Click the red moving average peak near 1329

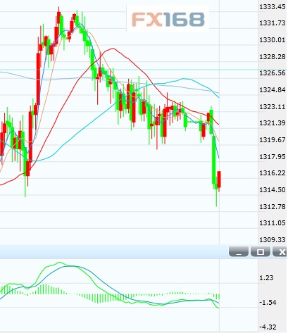coord(113,49)
